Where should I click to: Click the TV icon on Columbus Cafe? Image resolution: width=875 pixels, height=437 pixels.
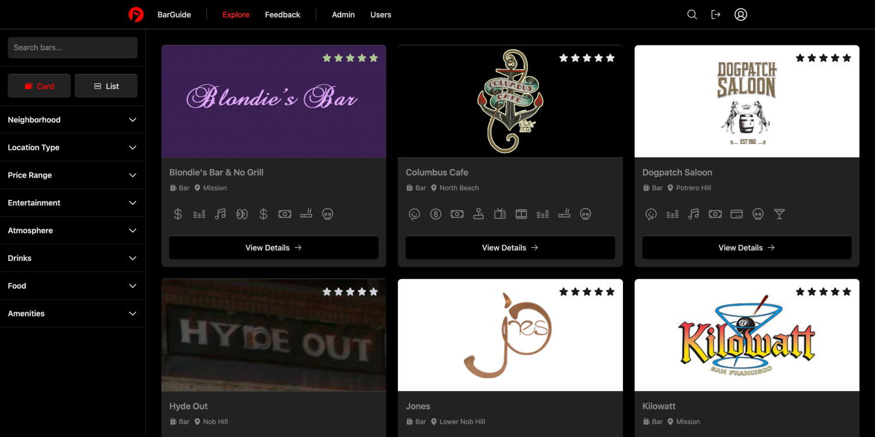pos(499,214)
